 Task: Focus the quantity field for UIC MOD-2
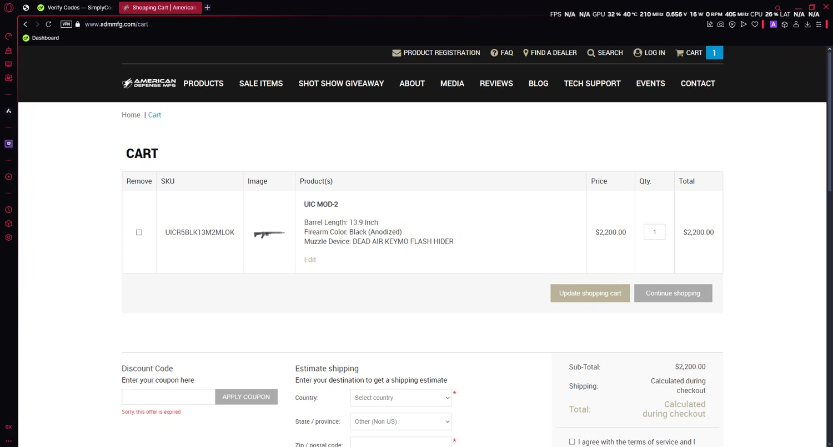pyautogui.click(x=654, y=232)
